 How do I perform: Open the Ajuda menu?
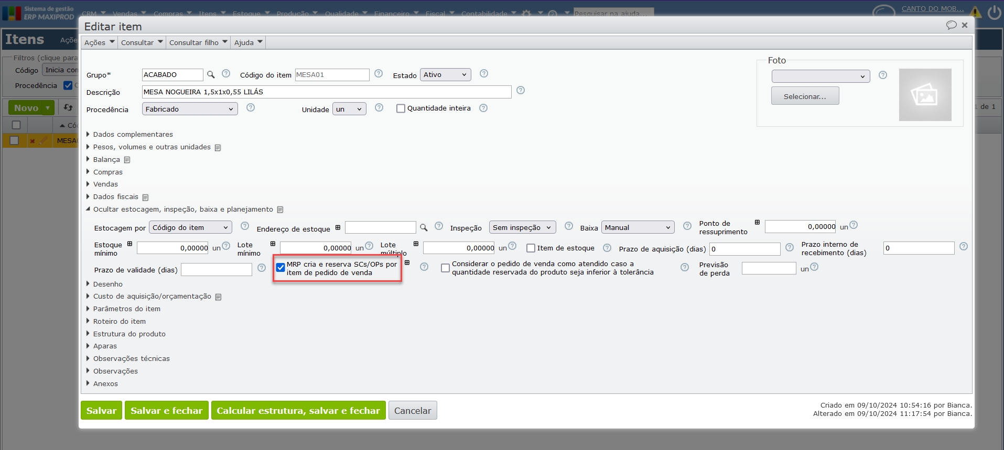tap(248, 42)
